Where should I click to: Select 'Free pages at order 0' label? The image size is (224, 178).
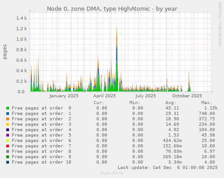[x=41, y=108]
